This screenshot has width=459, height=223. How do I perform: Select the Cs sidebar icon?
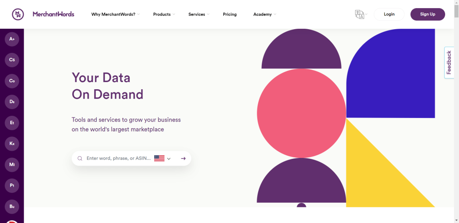pos(12,60)
